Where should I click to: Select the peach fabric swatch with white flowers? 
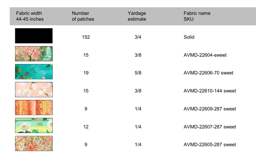34,90
